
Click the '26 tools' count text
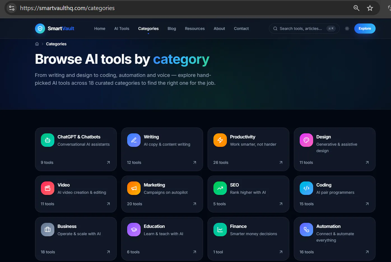221,162
